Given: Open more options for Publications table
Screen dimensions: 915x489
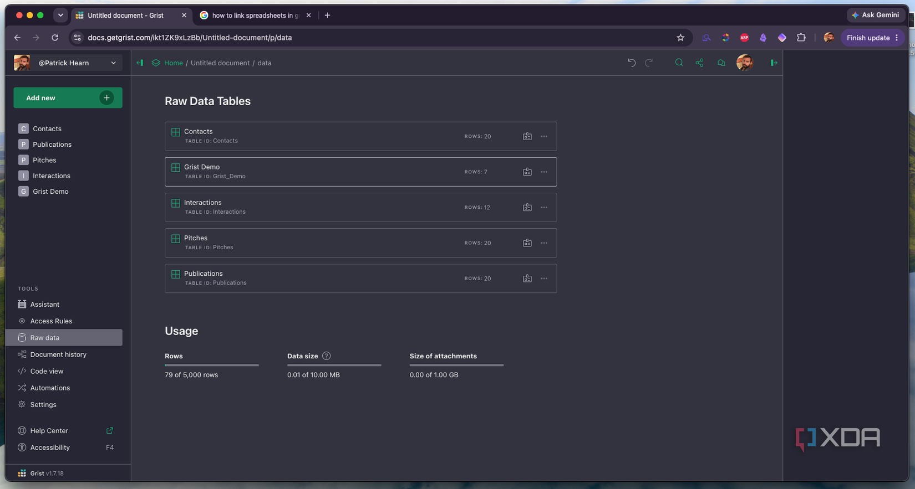Looking at the screenshot, I should point(544,278).
